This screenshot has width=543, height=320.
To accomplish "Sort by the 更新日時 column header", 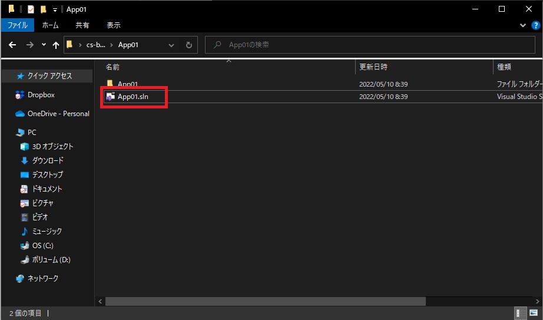I will [x=373, y=67].
